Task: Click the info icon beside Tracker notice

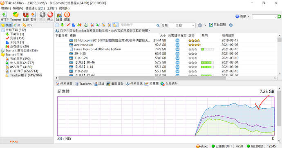Action: click(57, 31)
